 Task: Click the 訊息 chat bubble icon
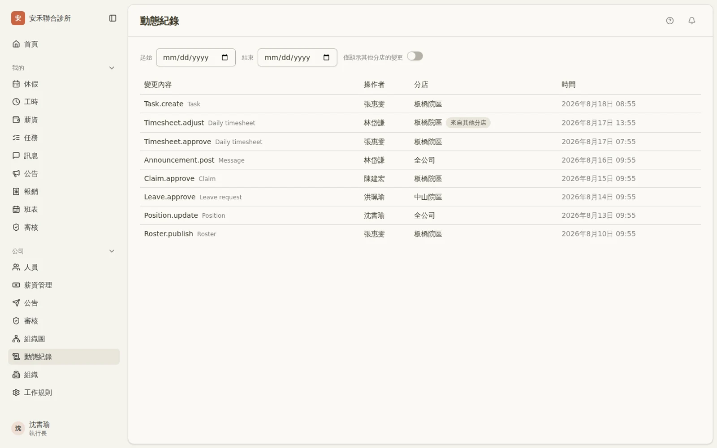[16, 156]
